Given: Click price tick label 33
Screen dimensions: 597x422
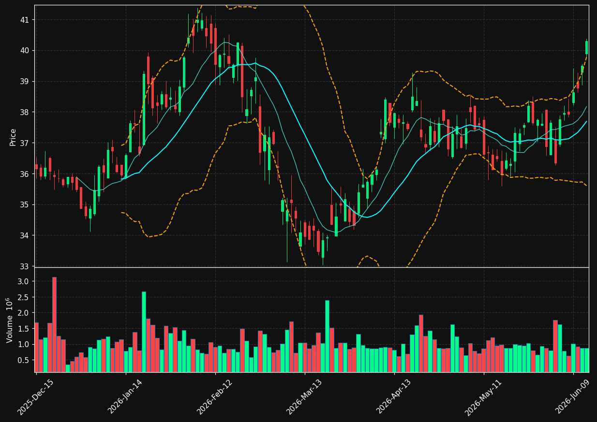Looking at the screenshot, I should [25, 266].
